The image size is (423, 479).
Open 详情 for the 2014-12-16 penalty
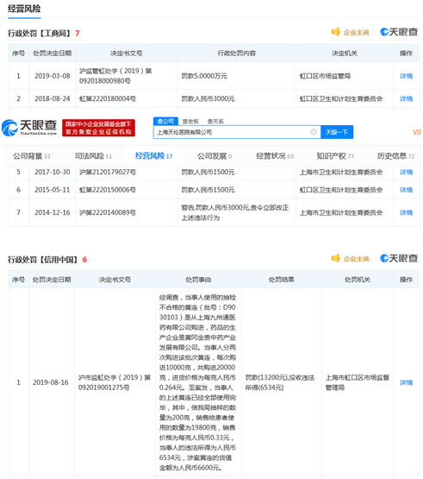click(407, 212)
